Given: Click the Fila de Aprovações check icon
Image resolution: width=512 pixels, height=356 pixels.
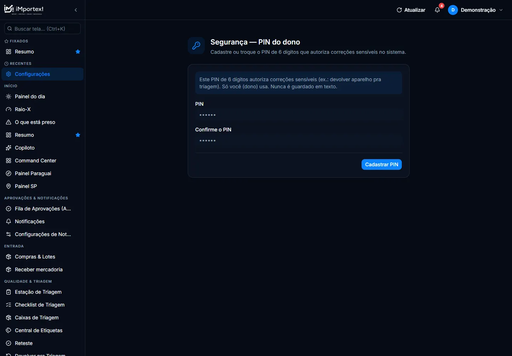Looking at the screenshot, I should (9, 209).
